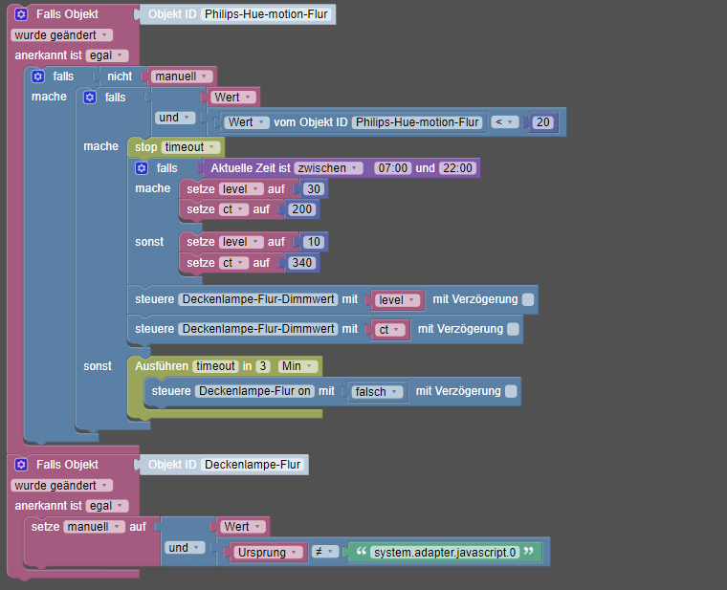
Task: Select Objekt ID 'Philips-Hue-motion-Flur' at top
Action: click(266, 14)
